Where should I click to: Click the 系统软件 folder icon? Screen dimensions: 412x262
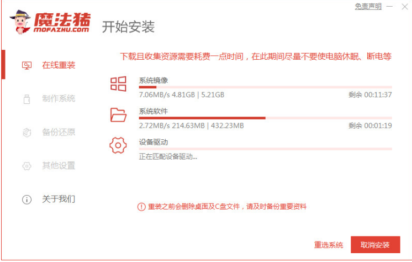tap(118, 114)
